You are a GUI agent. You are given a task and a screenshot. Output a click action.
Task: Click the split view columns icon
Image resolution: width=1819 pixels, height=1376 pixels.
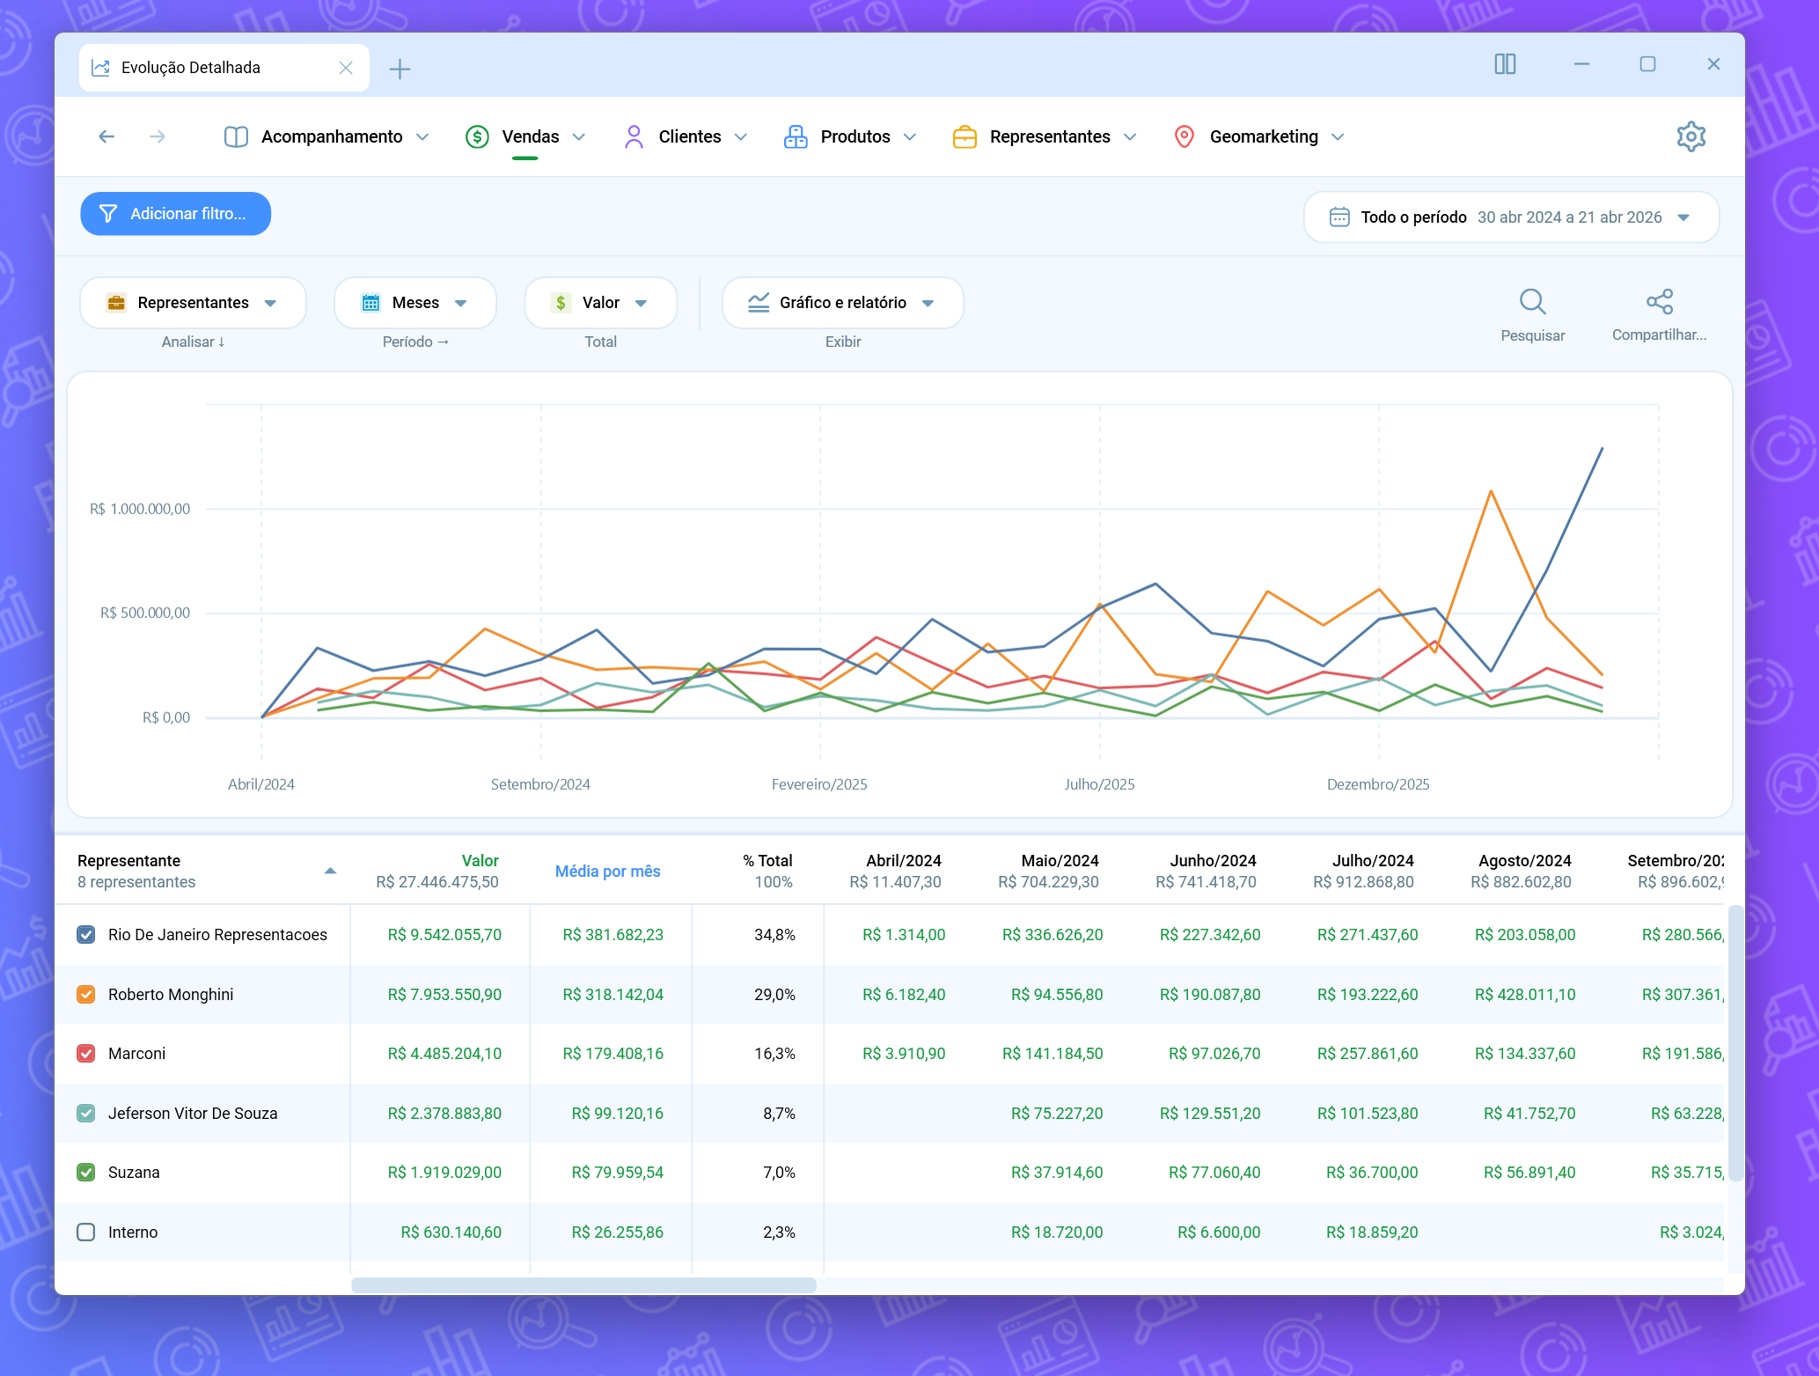1505,64
